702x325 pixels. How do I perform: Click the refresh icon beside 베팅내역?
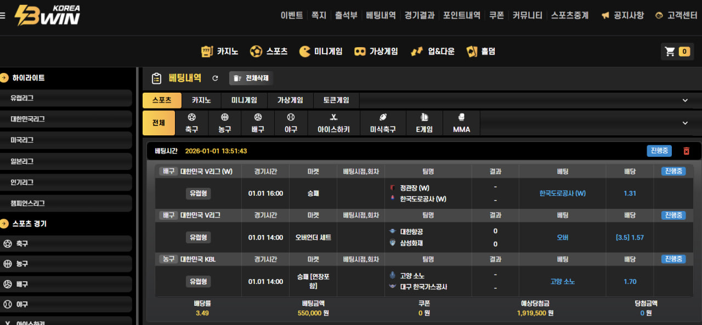pos(215,78)
